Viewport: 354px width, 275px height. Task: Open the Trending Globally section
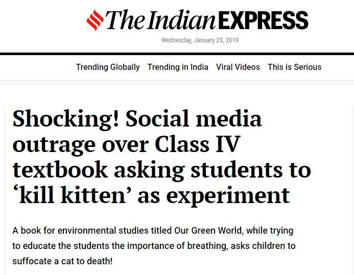coord(108,67)
